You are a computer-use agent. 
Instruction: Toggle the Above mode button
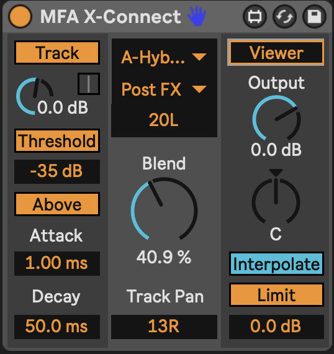[x=57, y=204]
